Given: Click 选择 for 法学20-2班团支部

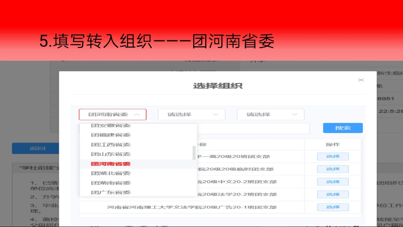Looking at the screenshot, I should pyautogui.click(x=333, y=195).
